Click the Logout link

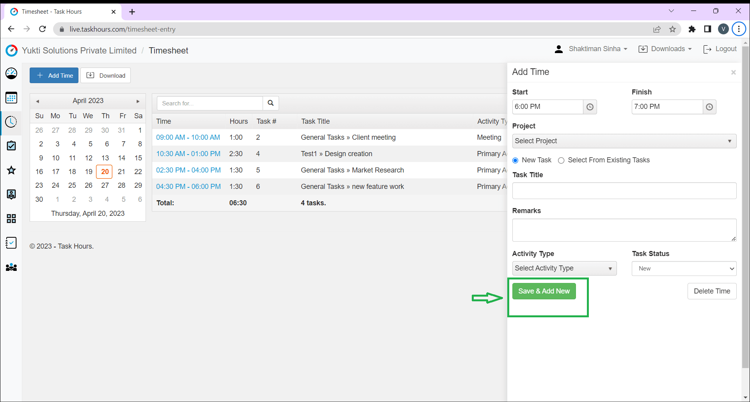[720, 49]
